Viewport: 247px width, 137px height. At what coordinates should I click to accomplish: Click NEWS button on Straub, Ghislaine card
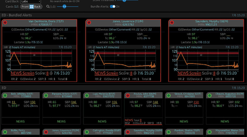[x=184, y=121]
